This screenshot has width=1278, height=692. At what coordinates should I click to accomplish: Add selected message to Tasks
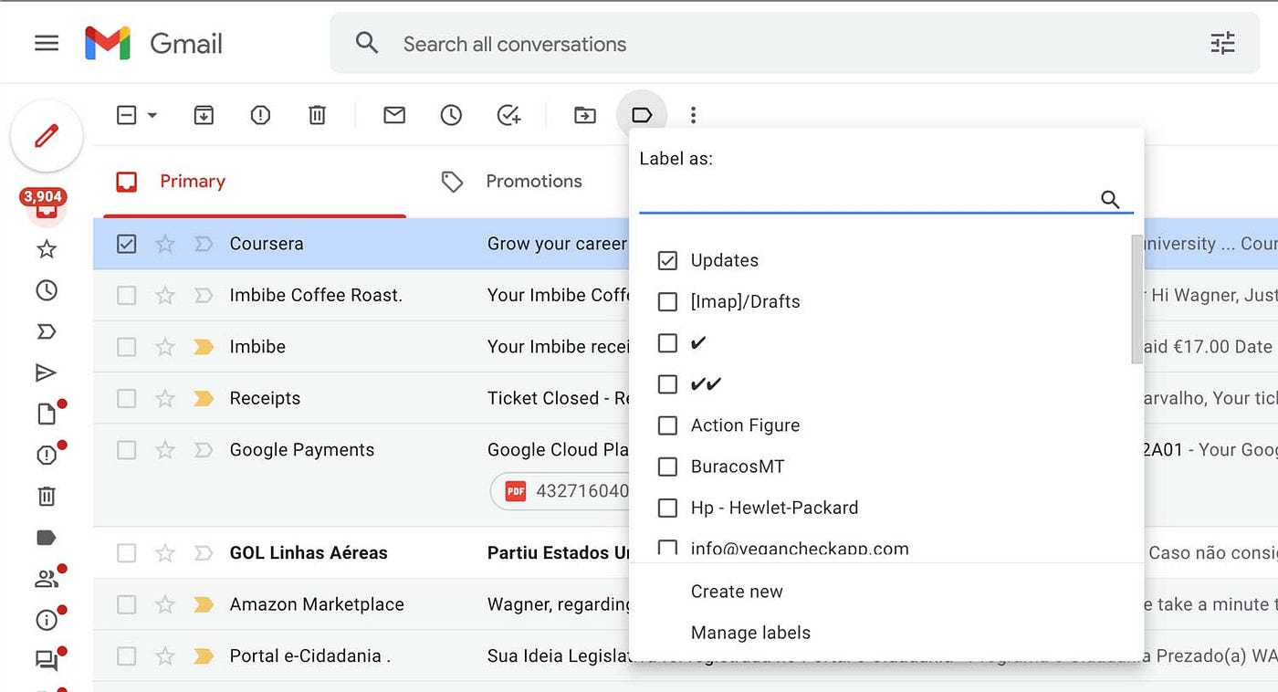tap(508, 115)
